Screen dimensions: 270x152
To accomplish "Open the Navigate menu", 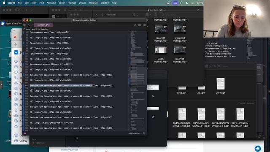I will click(51, 3).
